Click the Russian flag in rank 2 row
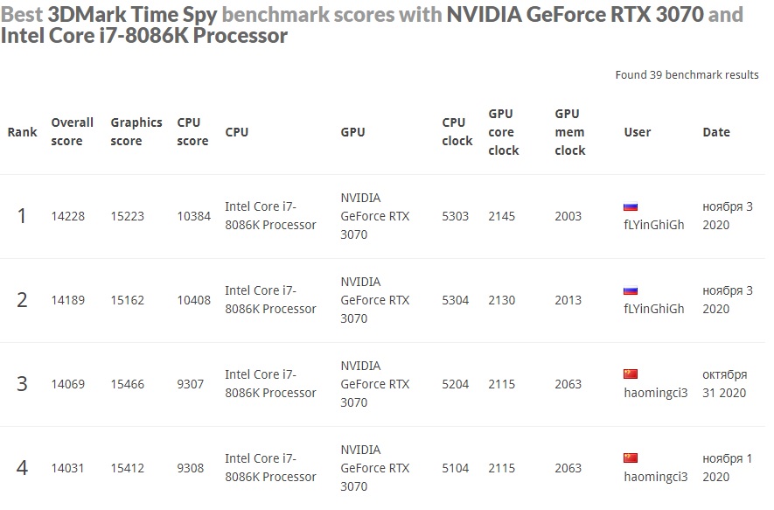774x510 pixels. [631, 290]
